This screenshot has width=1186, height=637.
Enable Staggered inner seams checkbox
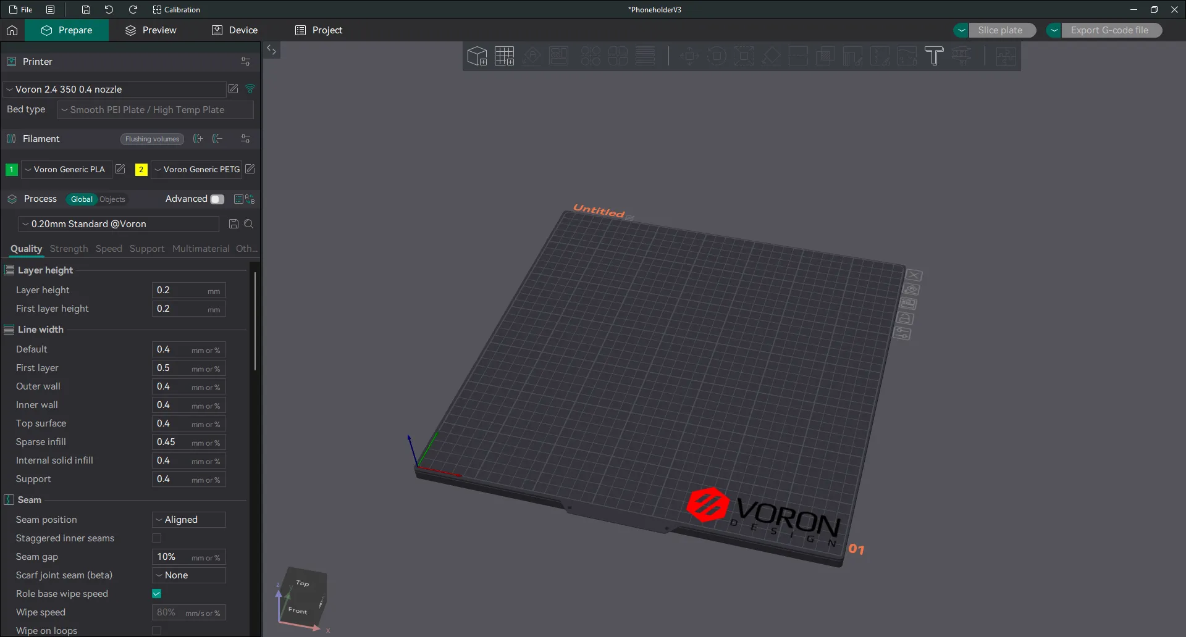pos(157,538)
